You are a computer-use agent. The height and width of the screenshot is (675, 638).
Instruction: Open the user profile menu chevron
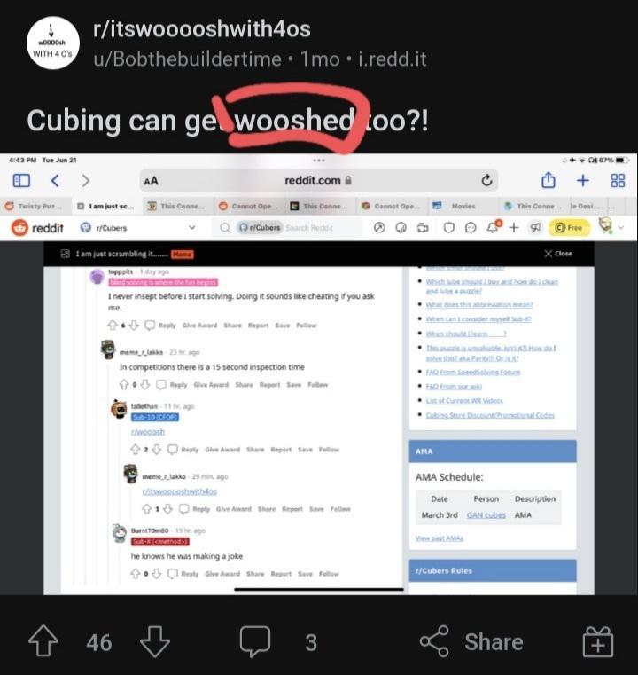click(621, 227)
